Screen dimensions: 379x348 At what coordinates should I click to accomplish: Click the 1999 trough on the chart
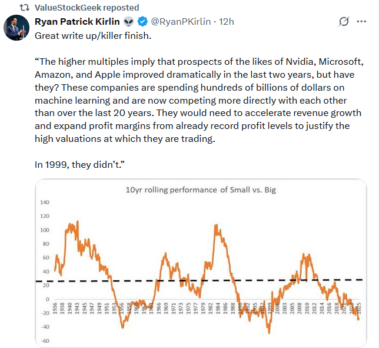click(x=269, y=331)
